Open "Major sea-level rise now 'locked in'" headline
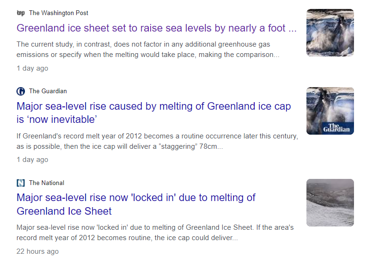Screen dimensions: 370x258 point(136,204)
